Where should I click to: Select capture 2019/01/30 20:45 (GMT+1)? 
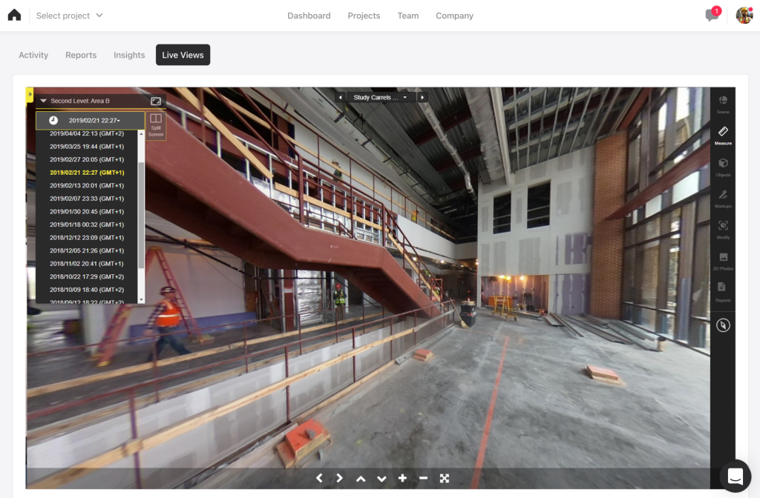click(x=86, y=211)
